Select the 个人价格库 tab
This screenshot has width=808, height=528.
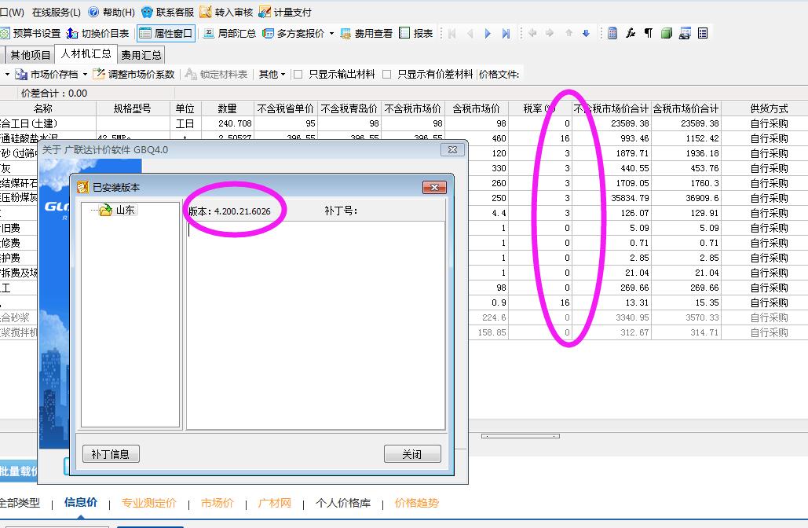point(343,503)
